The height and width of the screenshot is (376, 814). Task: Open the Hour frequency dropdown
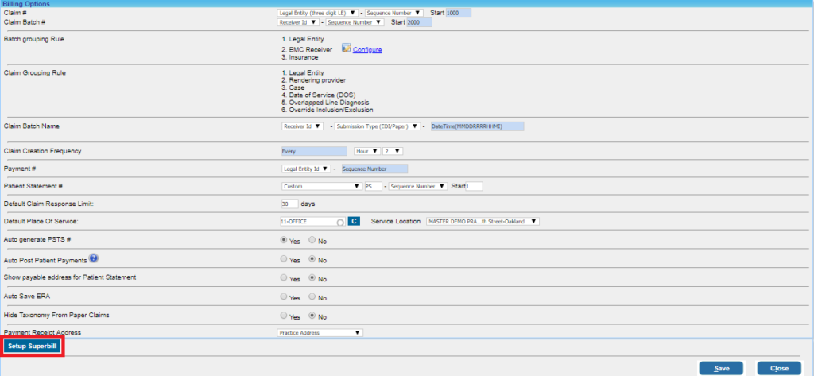coord(367,151)
